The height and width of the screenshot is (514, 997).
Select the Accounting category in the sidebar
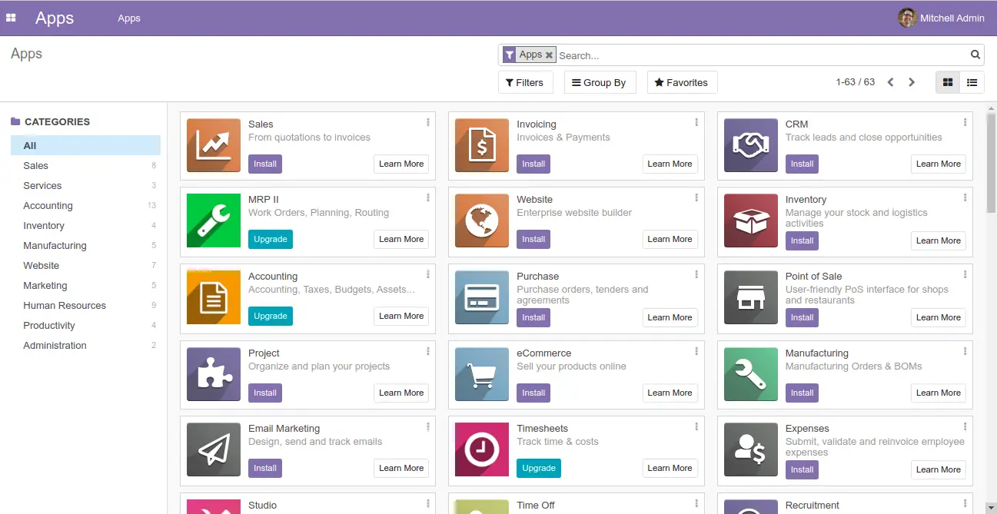[x=85, y=205]
